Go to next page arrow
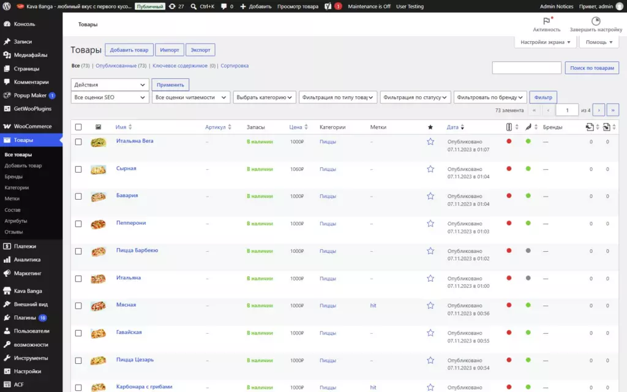This screenshot has width=627, height=392. (x=599, y=110)
